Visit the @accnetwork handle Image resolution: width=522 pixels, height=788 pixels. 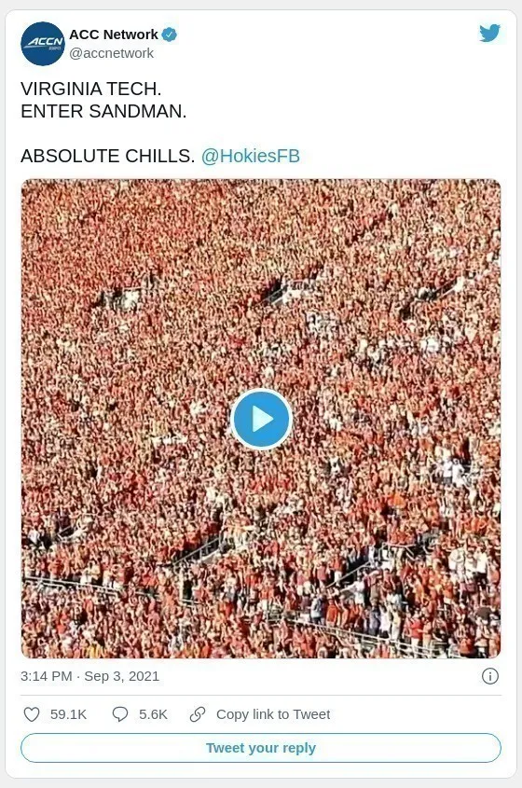point(112,53)
